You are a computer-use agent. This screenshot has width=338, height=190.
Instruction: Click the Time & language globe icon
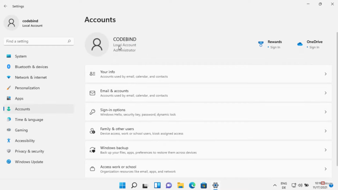(9, 119)
